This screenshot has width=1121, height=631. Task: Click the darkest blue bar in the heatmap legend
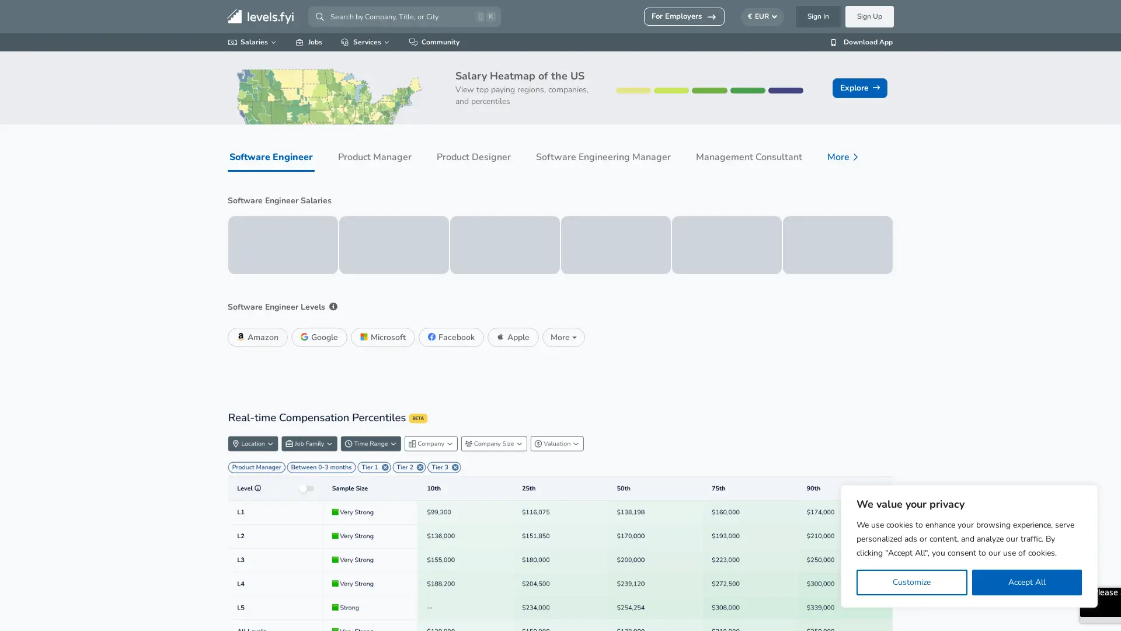point(786,91)
